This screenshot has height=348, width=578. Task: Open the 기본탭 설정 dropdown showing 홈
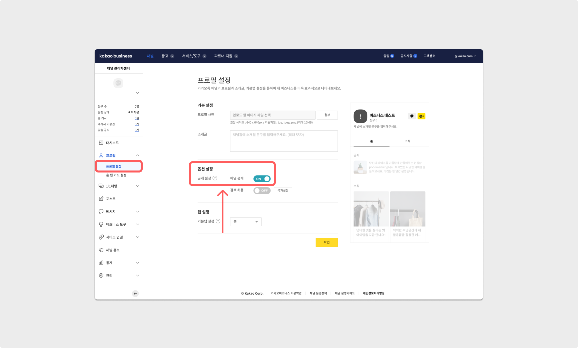[245, 222]
